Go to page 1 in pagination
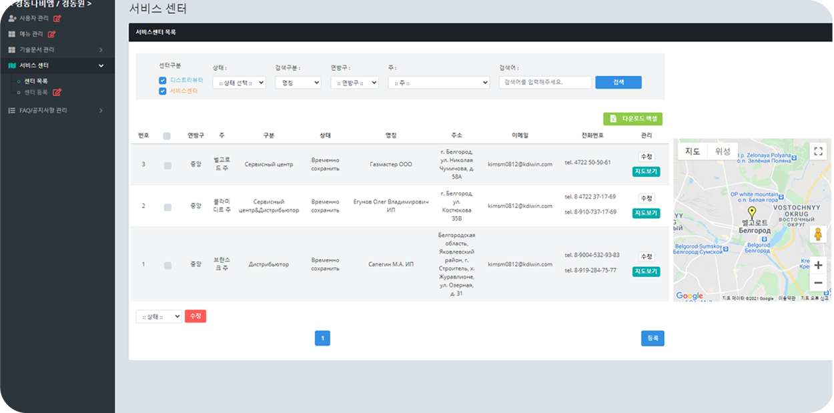Viewport: 834px width, 413px height. (x=322, y=338)
